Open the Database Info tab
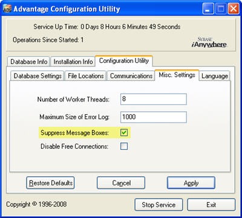 (28, 62)
